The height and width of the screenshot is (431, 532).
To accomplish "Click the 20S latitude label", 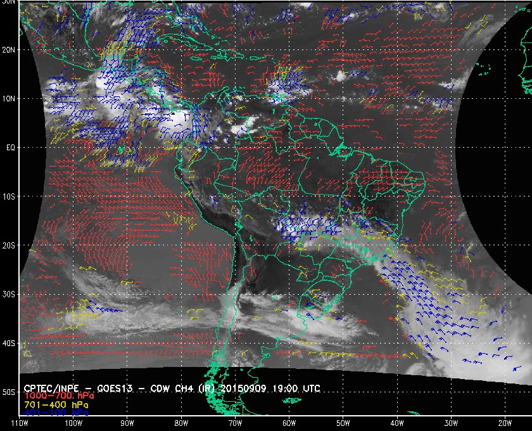I will click(8, 245).
